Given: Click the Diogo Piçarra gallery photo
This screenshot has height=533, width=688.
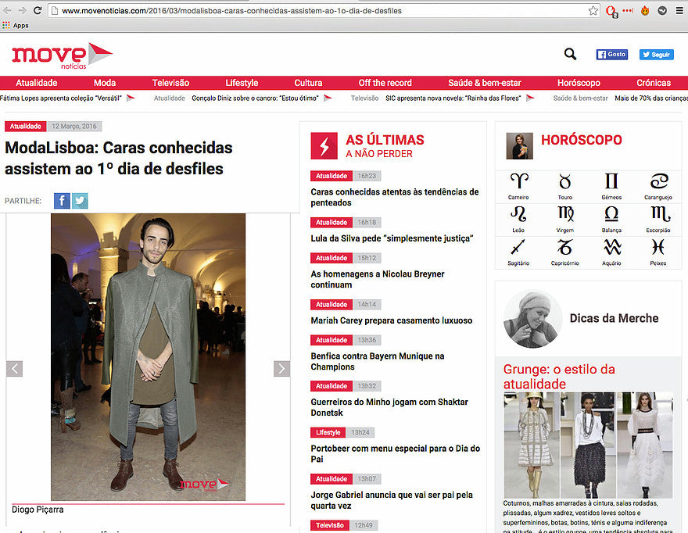Looking at the screenshot, I should (148, 356).
